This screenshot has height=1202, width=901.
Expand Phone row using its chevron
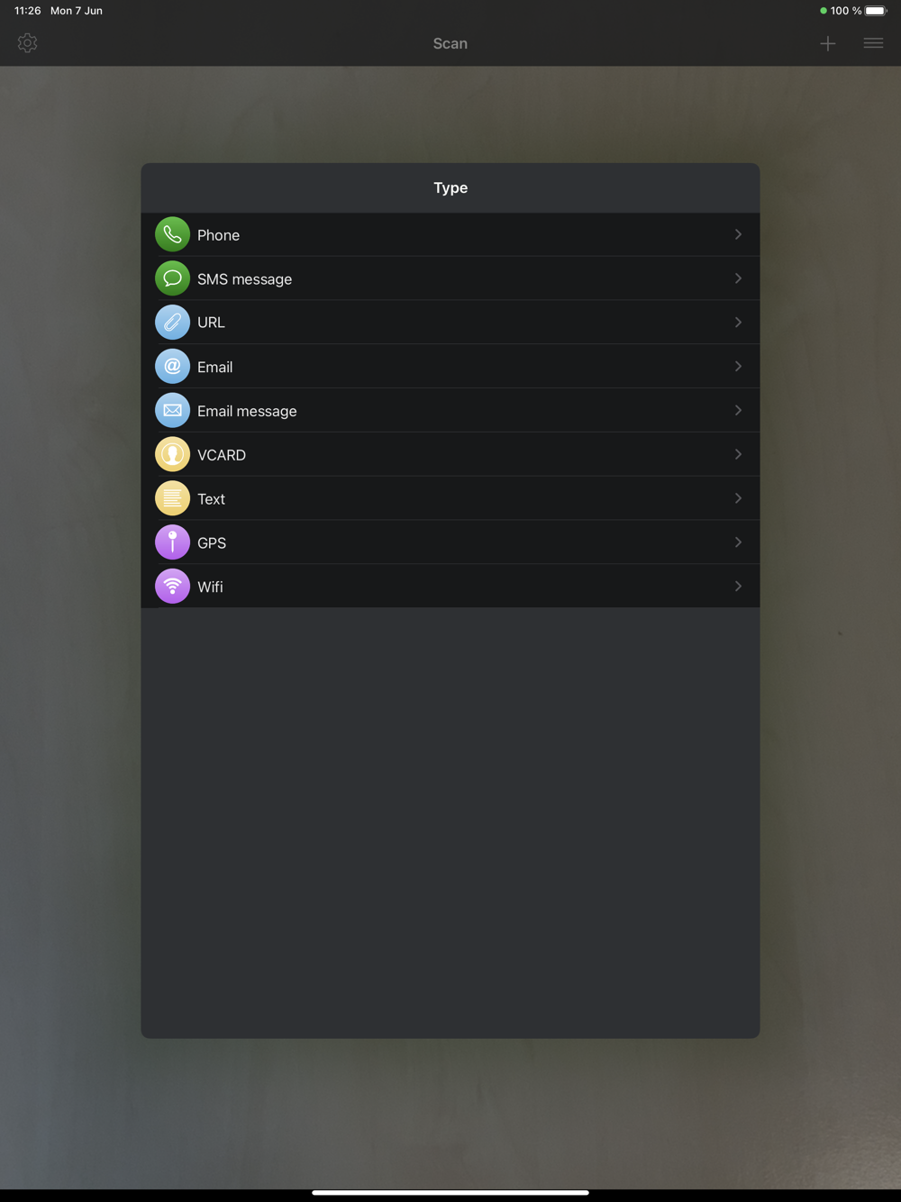pyautogui.click(x=738, y=234)
